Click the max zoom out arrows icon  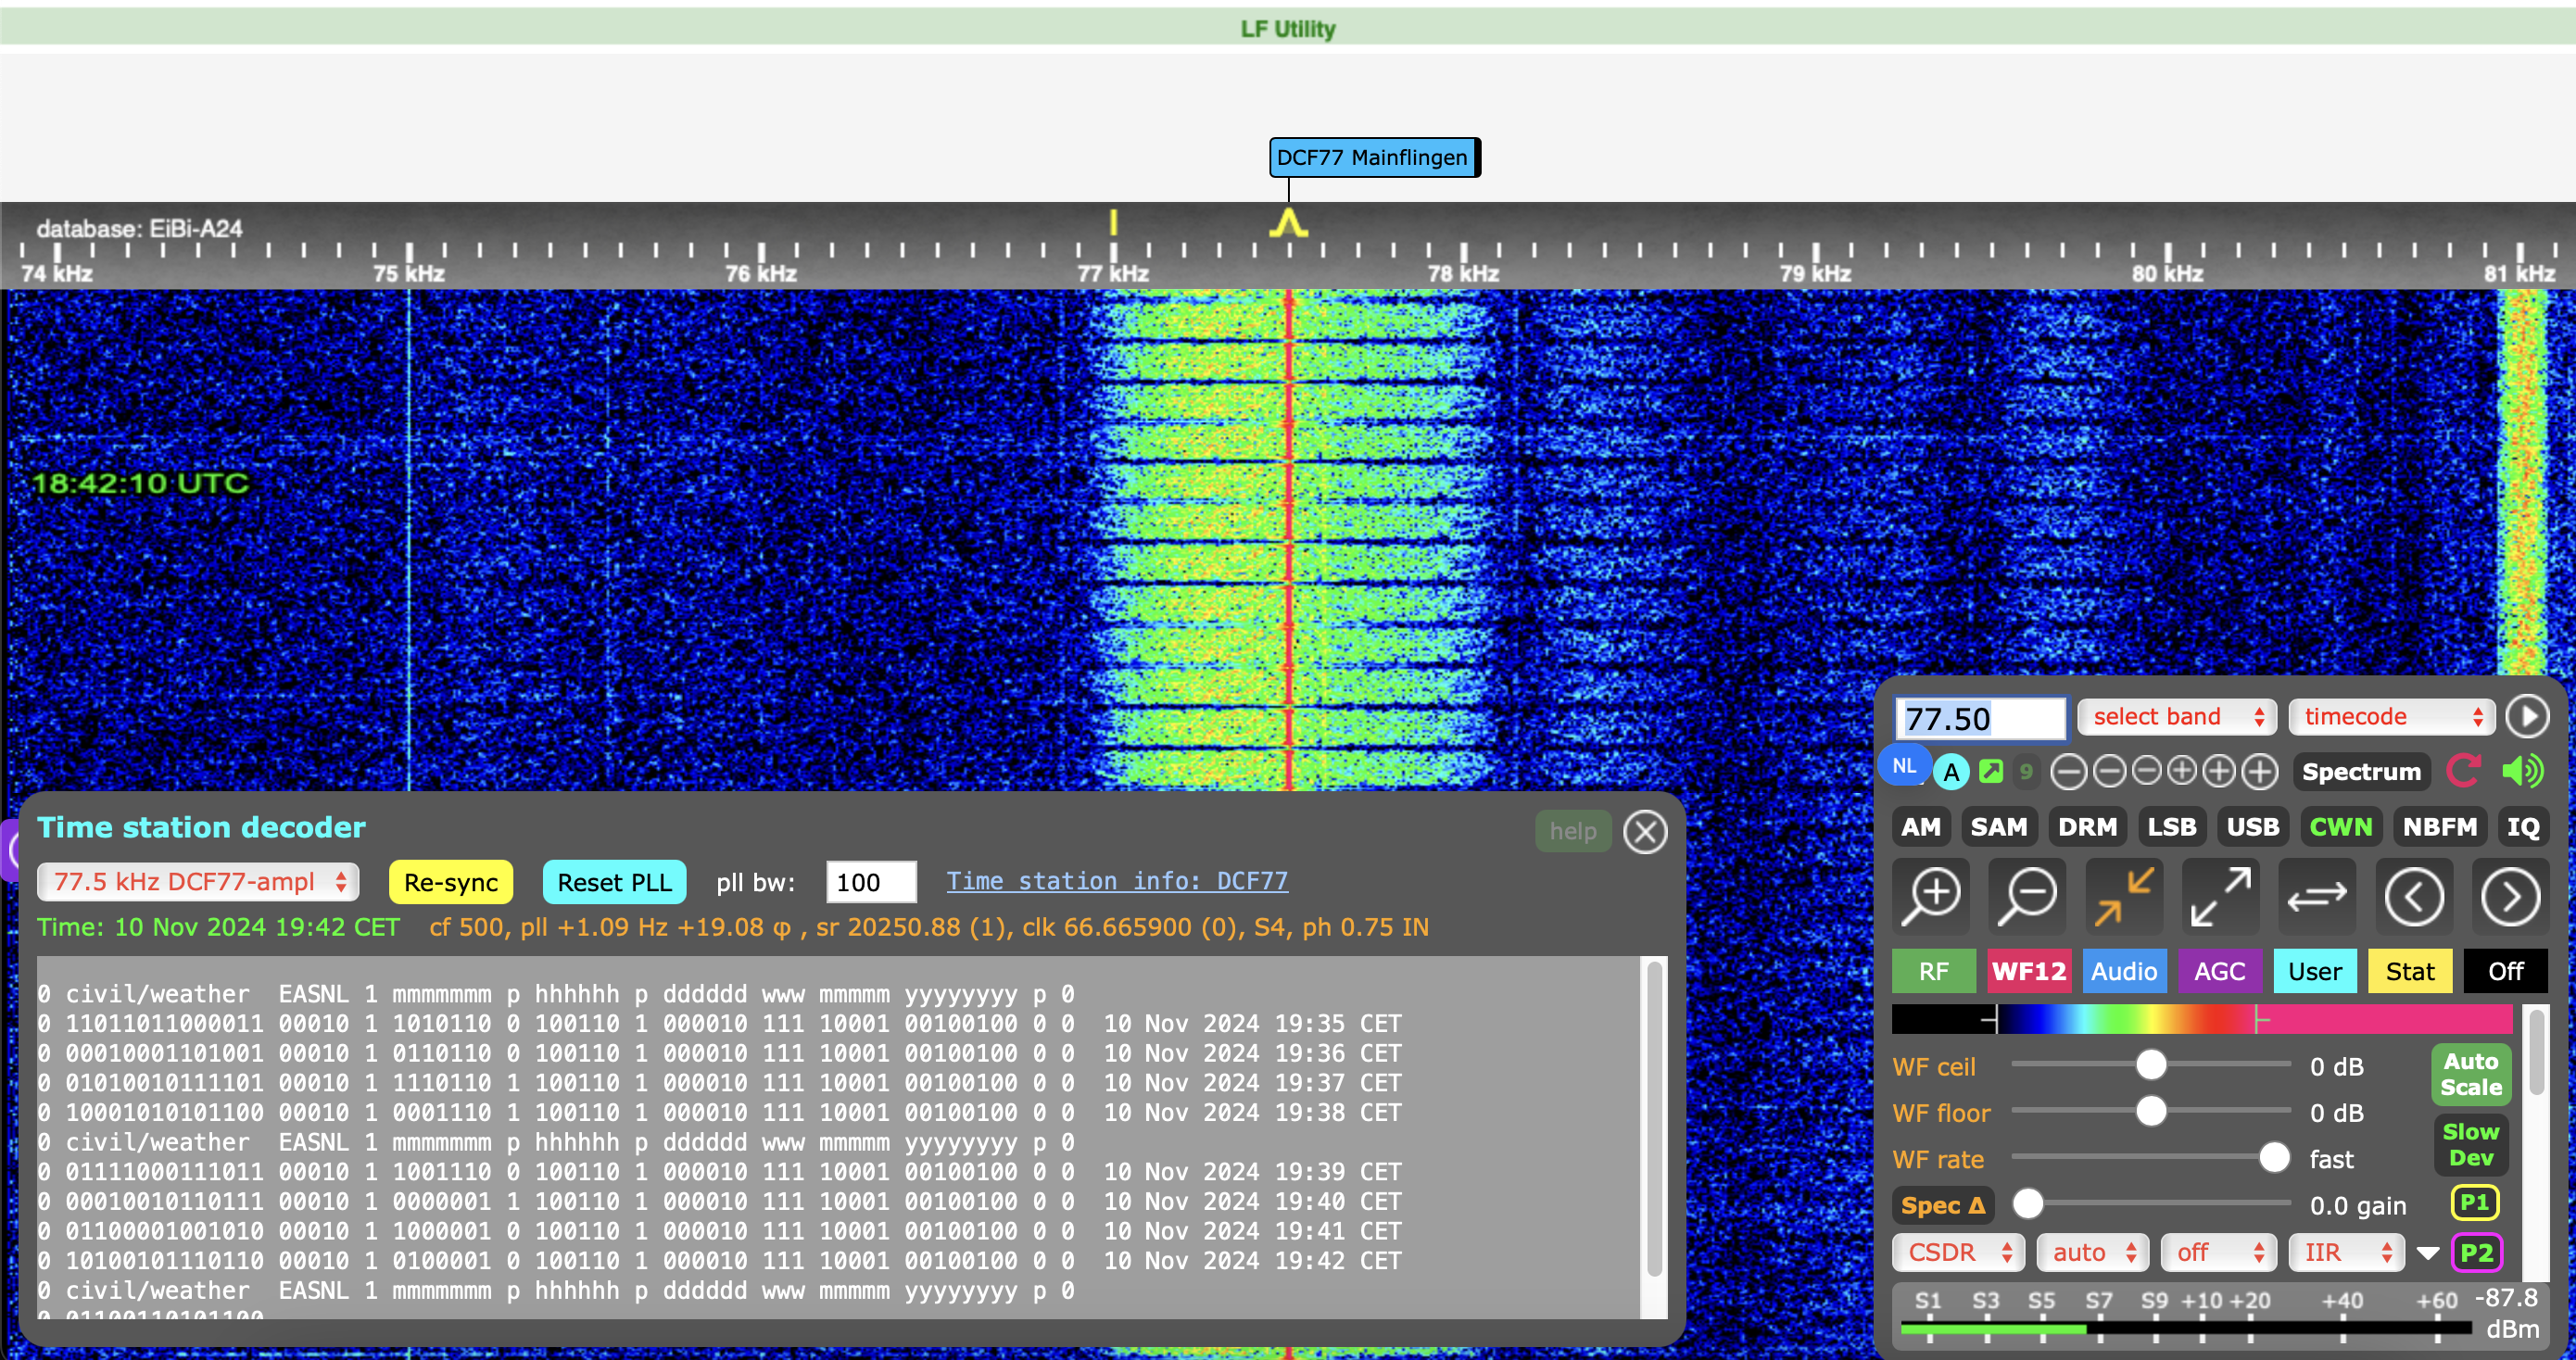pyautogui.click(x=2219, y=895)
